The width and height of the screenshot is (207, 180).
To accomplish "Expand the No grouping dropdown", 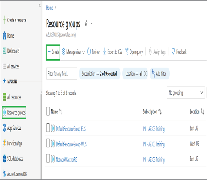I will 186,92.
